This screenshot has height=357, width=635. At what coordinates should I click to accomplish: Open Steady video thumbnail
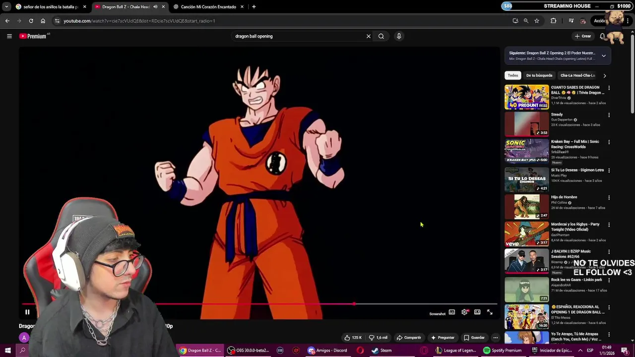pyautogui.click(x=526, y=124)
